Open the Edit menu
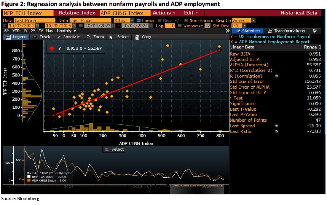This screenshot has height=205, width=327. 191,13
